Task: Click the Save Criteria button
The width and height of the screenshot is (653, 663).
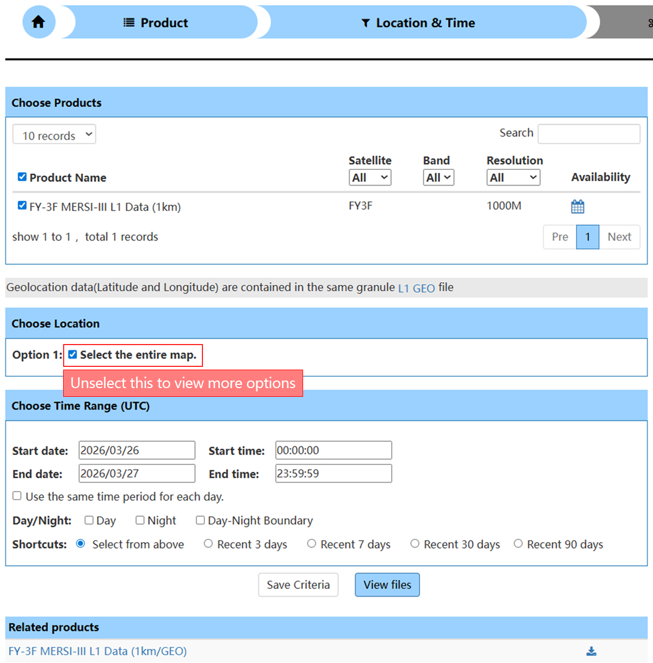Action: 298,585
